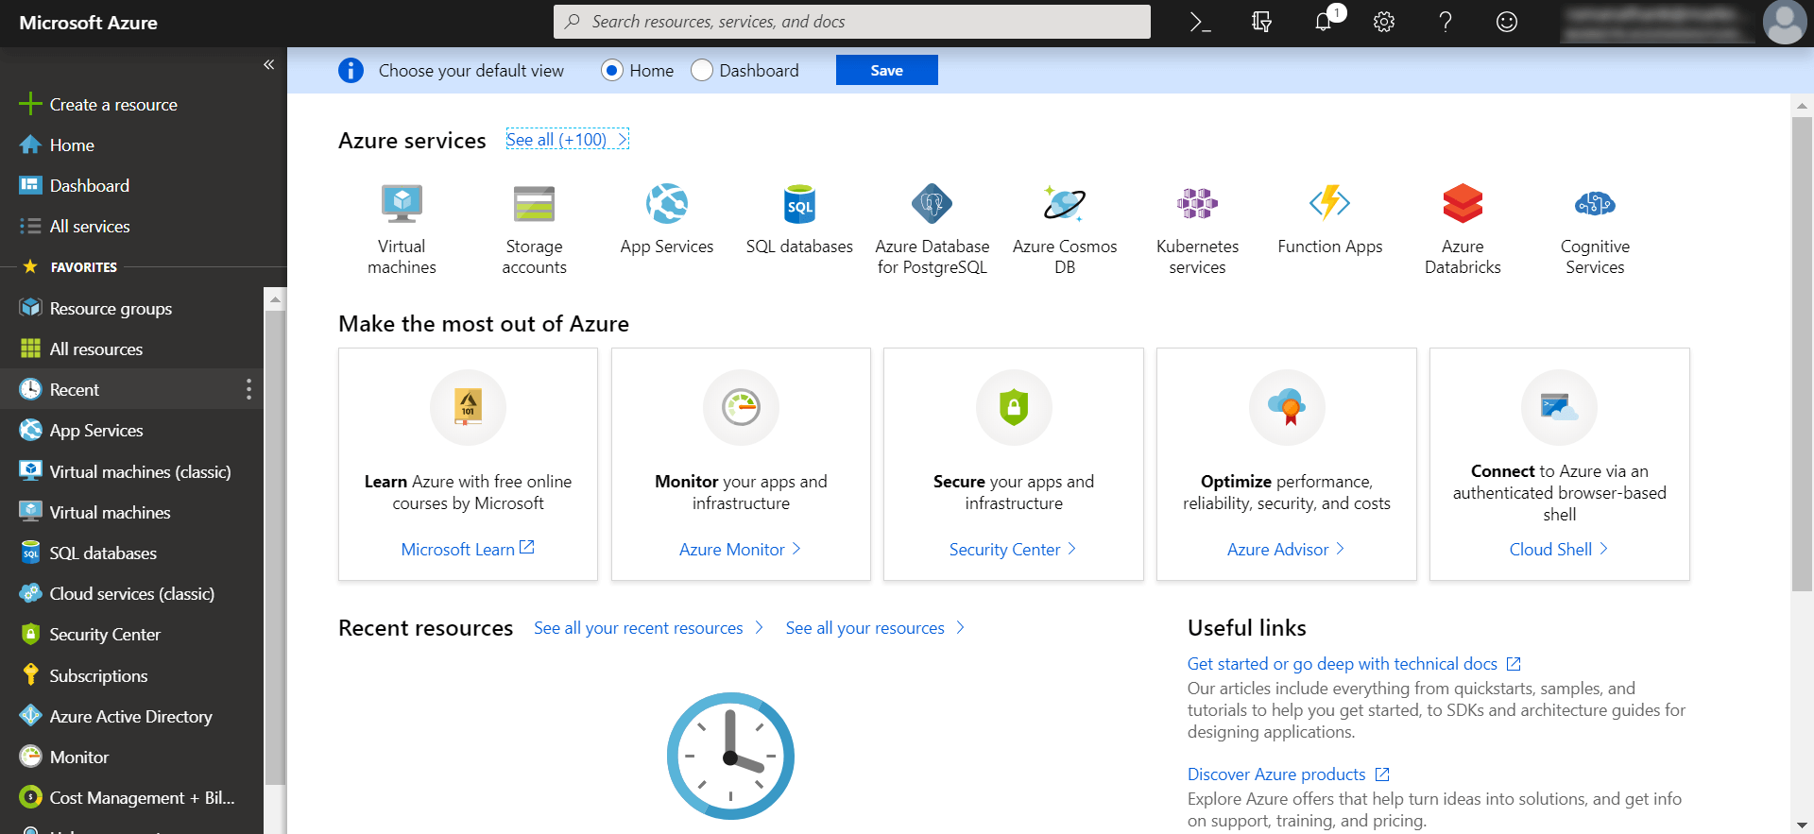Image resolution: width=1814 pixels, height=834 pixels.
Task: Click the Virtual machines service icon
Action: (x=402, y=204)
